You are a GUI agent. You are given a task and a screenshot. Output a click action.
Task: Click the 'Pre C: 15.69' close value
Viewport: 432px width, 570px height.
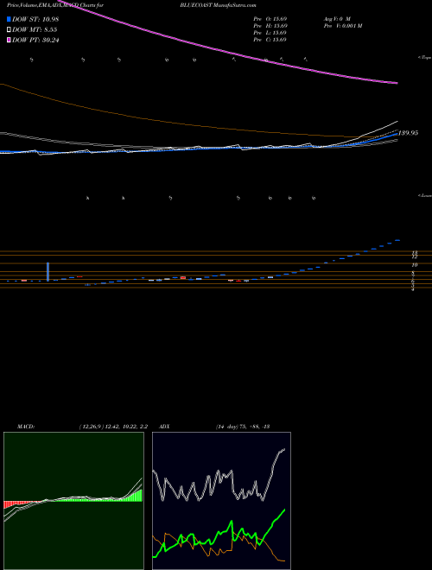(270, 40)
